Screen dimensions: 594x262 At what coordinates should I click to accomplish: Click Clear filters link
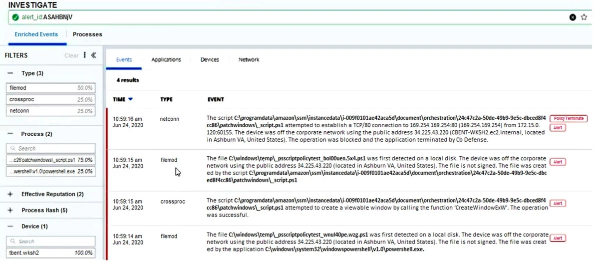click(x=71, y=55)
